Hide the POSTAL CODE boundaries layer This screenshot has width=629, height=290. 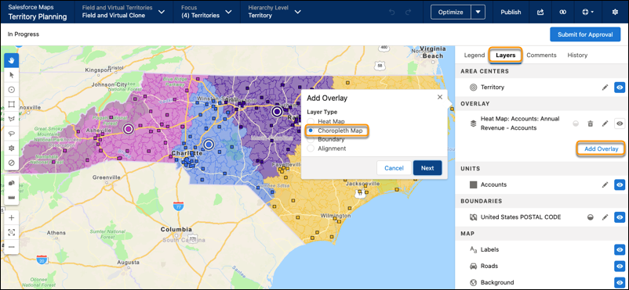pos(620,217)
